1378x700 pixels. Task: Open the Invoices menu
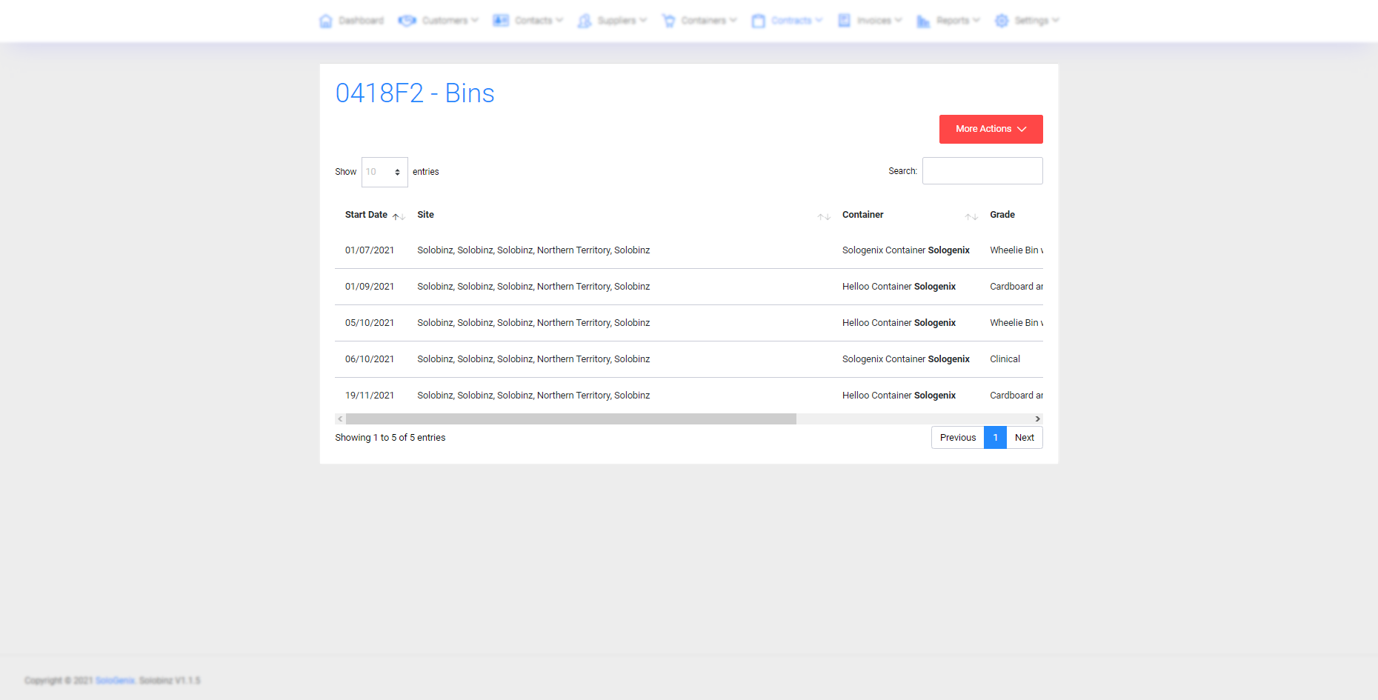click(x=874, y=21)
